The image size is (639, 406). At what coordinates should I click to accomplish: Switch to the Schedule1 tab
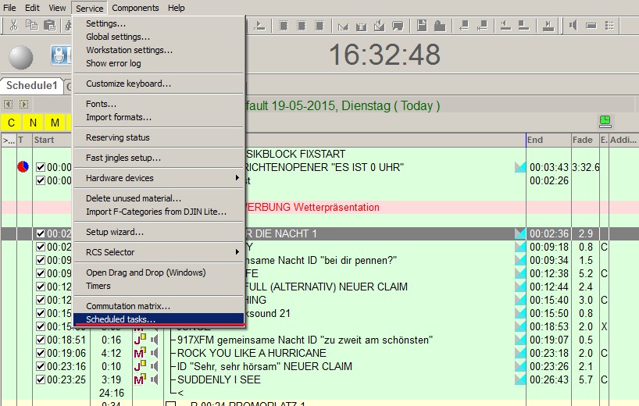point(32,86)
